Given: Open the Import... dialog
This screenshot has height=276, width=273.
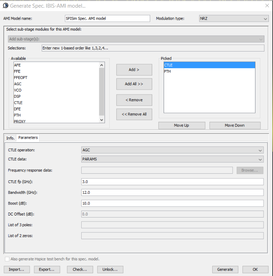Looking at the screenshot, I should [17, 269].
